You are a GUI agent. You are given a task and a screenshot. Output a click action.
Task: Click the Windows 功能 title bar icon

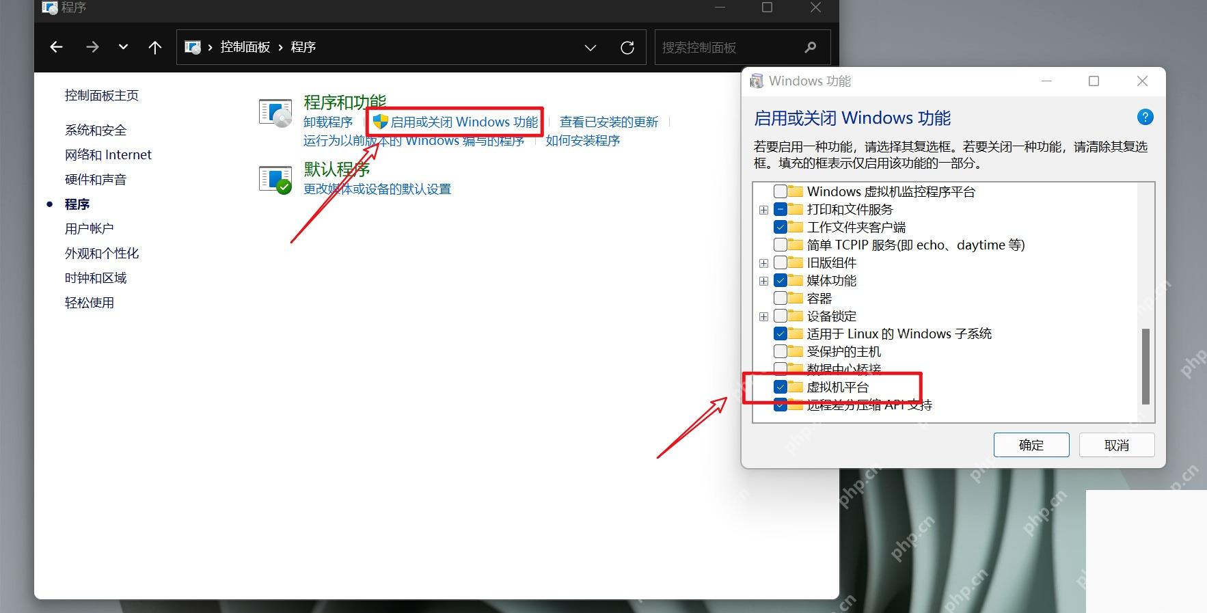pyautogui.click(x=757, y=81)
